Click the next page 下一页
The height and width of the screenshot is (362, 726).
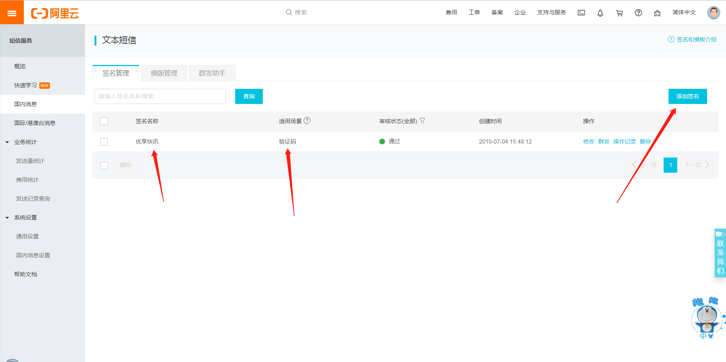[697, 165]
